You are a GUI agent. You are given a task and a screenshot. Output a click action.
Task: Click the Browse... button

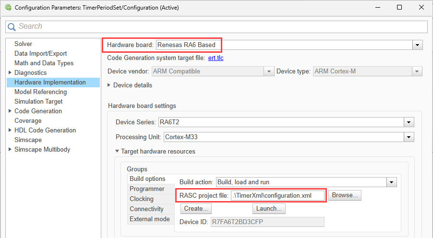coord(345,195)
